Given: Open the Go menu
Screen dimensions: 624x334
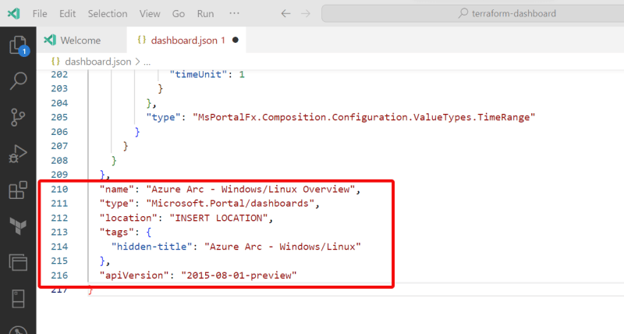Looking at the screenshot, I should pos(179,13).
